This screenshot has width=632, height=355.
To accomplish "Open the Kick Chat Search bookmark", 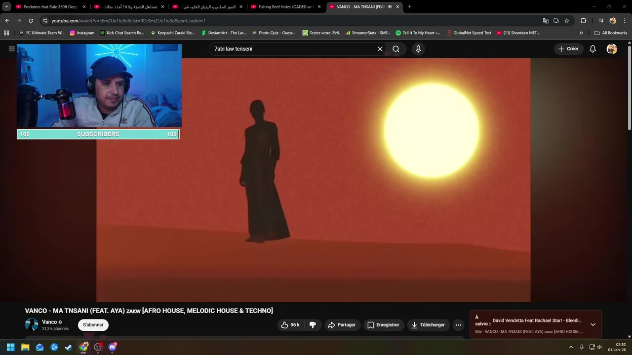I will click(x=122, y=33).
